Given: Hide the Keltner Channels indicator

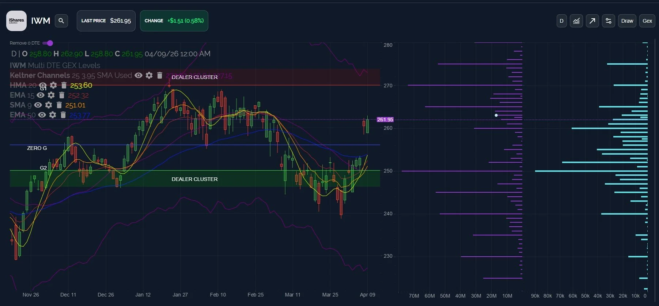Looking at the screenshot, I should pyautogui.click(x=139, y=75).
